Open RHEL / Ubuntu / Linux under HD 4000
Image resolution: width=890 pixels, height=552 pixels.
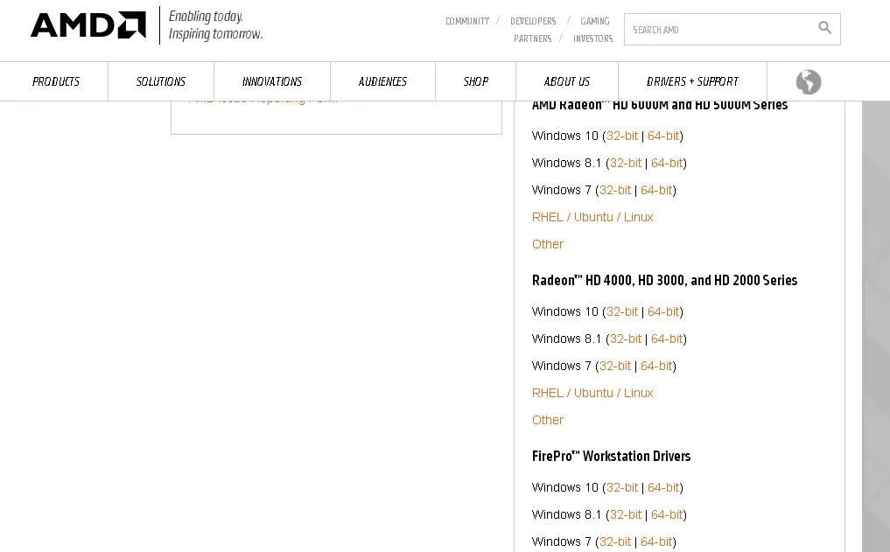(592, 393)
